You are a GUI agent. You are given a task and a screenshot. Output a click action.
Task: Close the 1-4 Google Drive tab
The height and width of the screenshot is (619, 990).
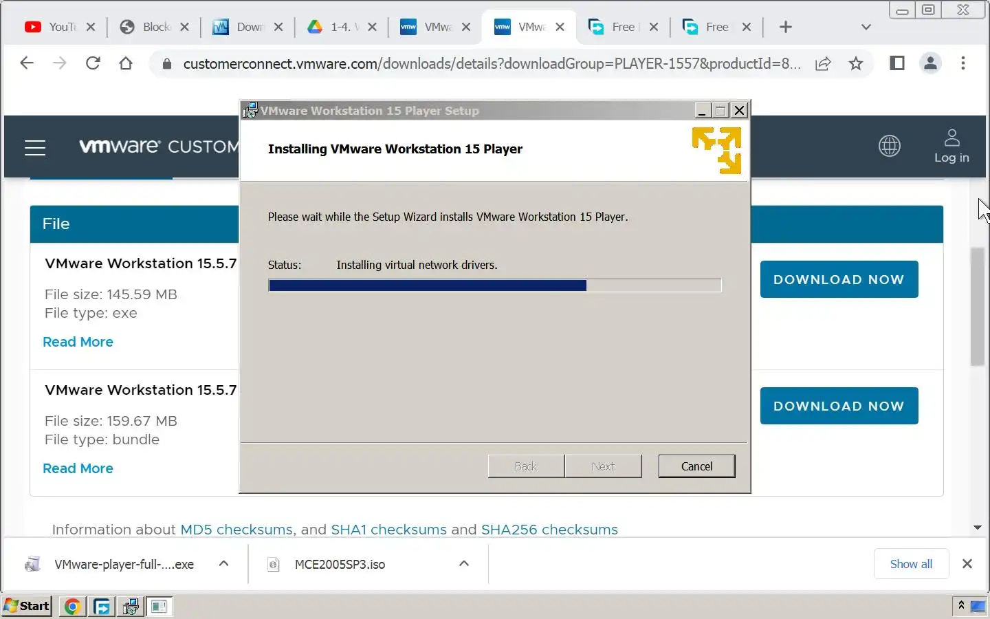click(372, 27)
